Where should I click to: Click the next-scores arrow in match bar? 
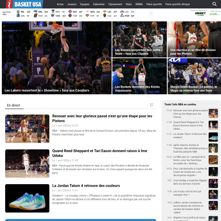pos(151,13)
